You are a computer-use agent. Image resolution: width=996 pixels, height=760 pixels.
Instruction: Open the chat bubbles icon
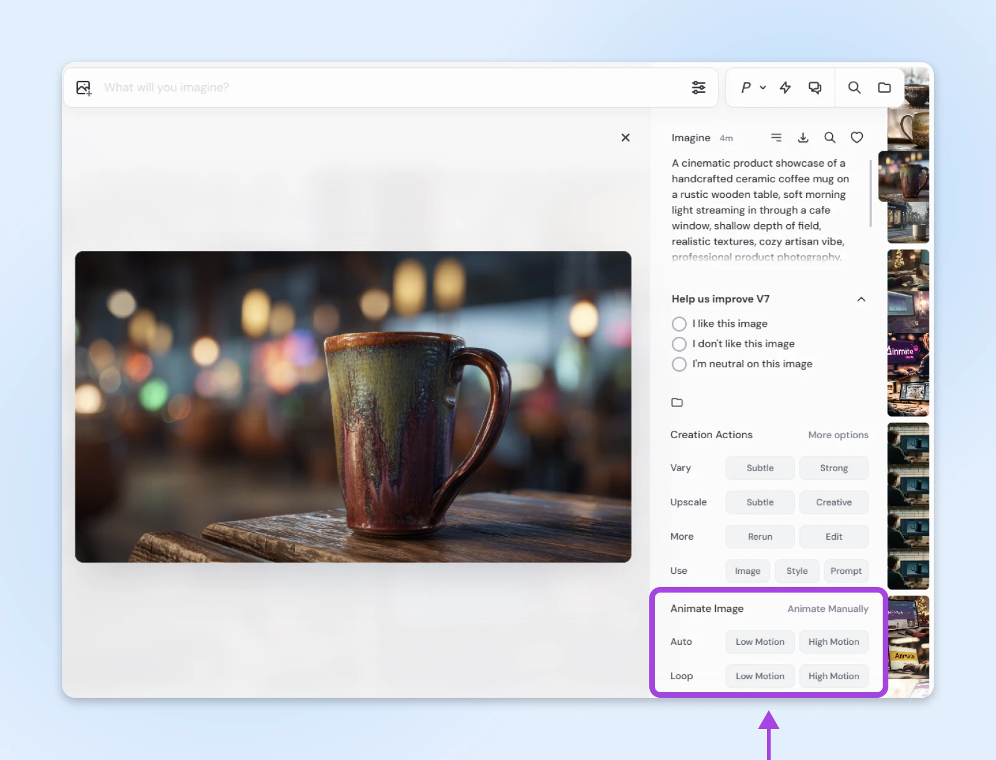pos(815,88)
